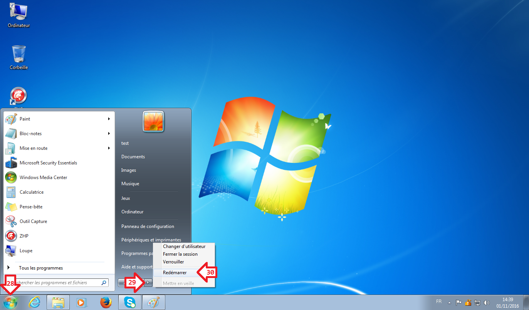
Task: Start the Calculatrice app
Action: click(32, 192)
